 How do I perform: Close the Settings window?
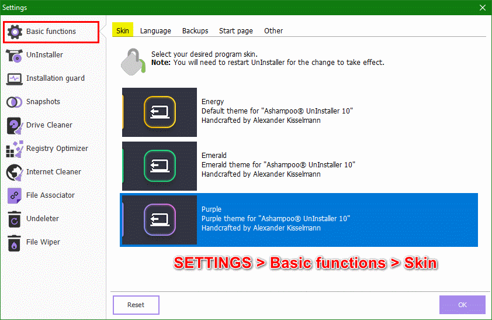pyautogui.click(x=483, y=8)
